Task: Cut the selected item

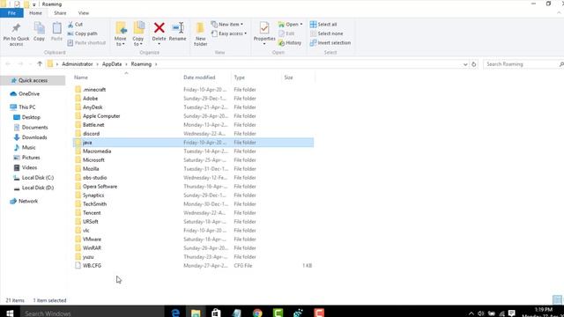Action: click(75, 25)
